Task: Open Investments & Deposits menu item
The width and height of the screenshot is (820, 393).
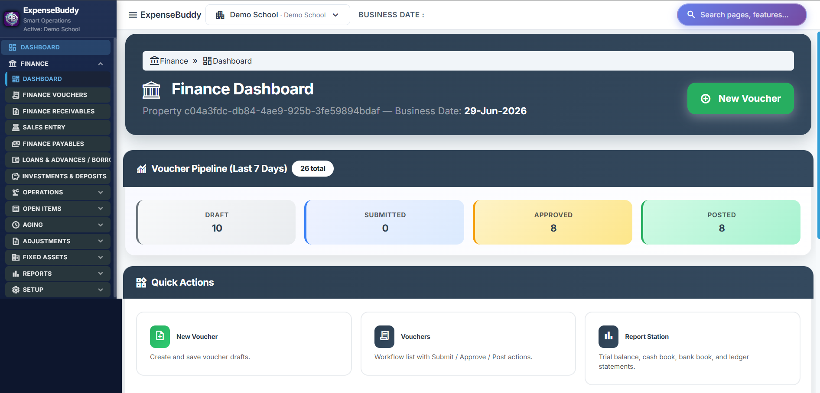Action: 58,176
